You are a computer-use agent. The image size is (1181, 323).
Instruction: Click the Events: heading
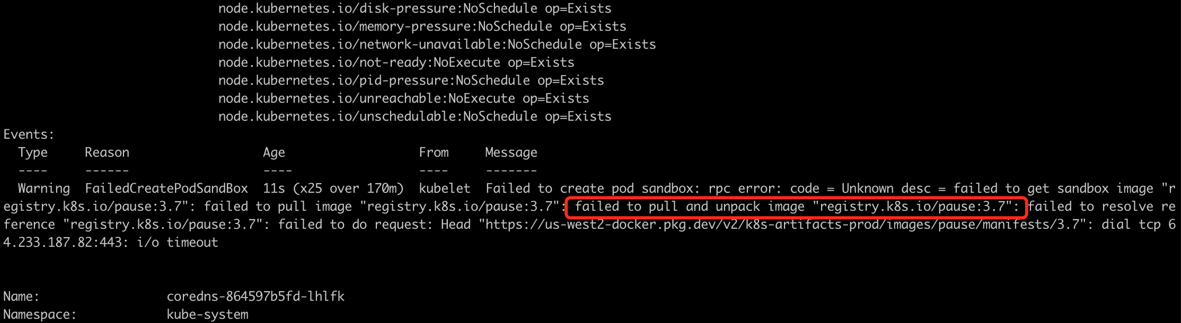click(x=29, y=134)
